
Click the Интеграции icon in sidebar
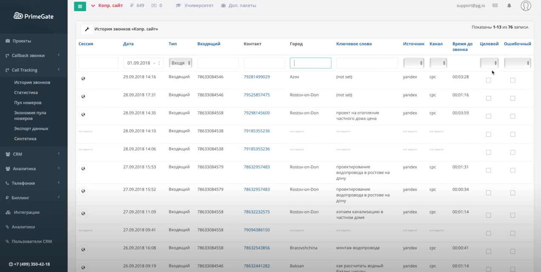(x=8, y=212)
